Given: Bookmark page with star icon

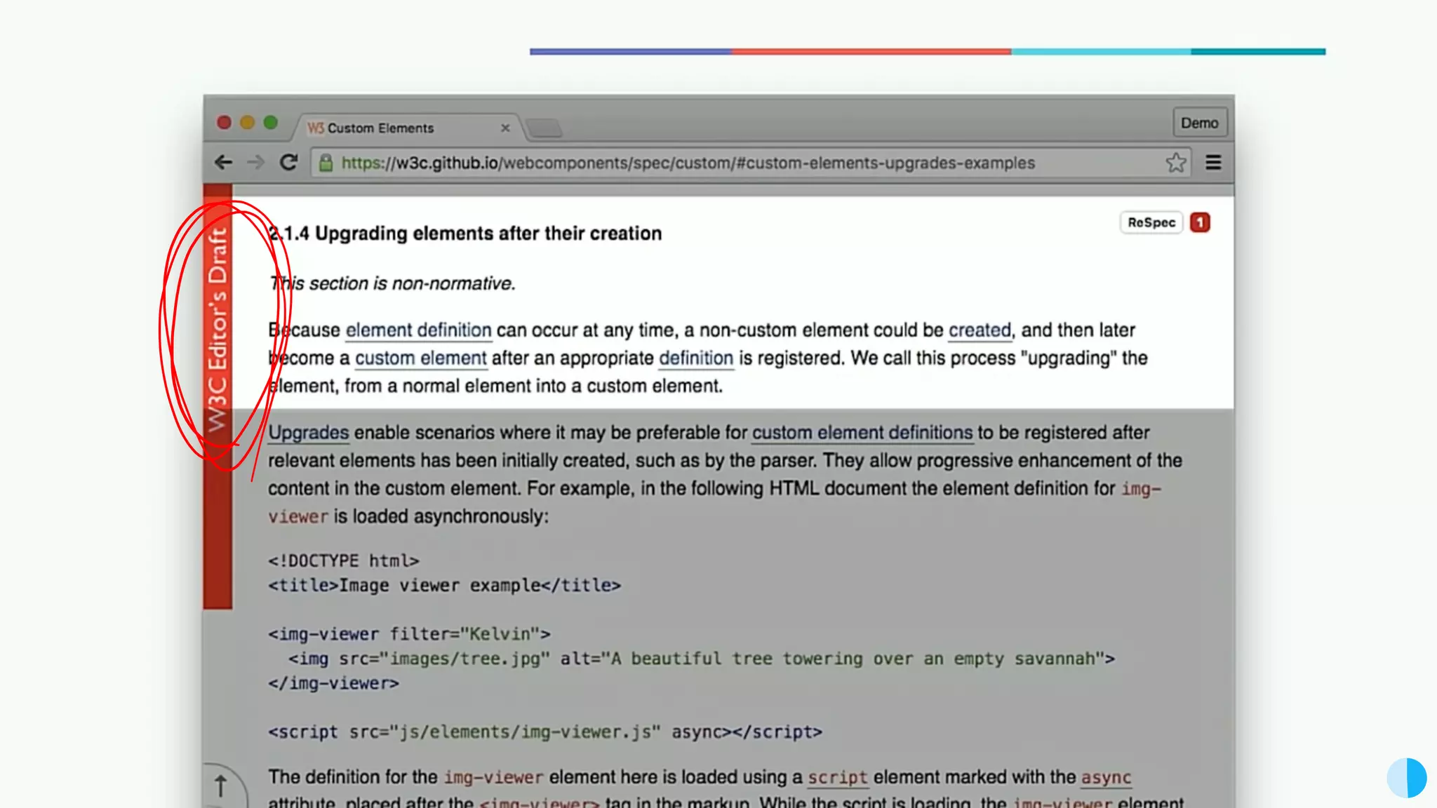Looking at the screenshot, I should (1176, 163).
